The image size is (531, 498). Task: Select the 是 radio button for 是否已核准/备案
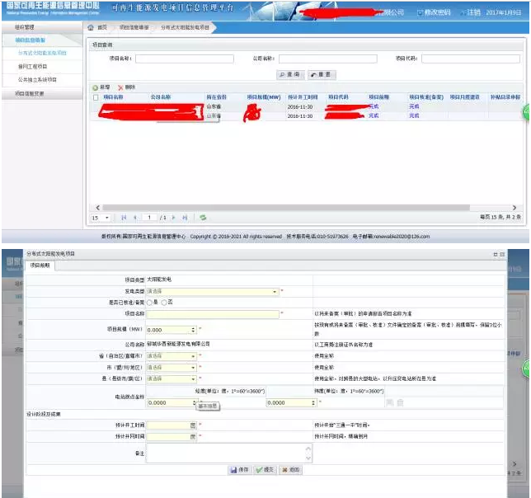pos(152,302)
